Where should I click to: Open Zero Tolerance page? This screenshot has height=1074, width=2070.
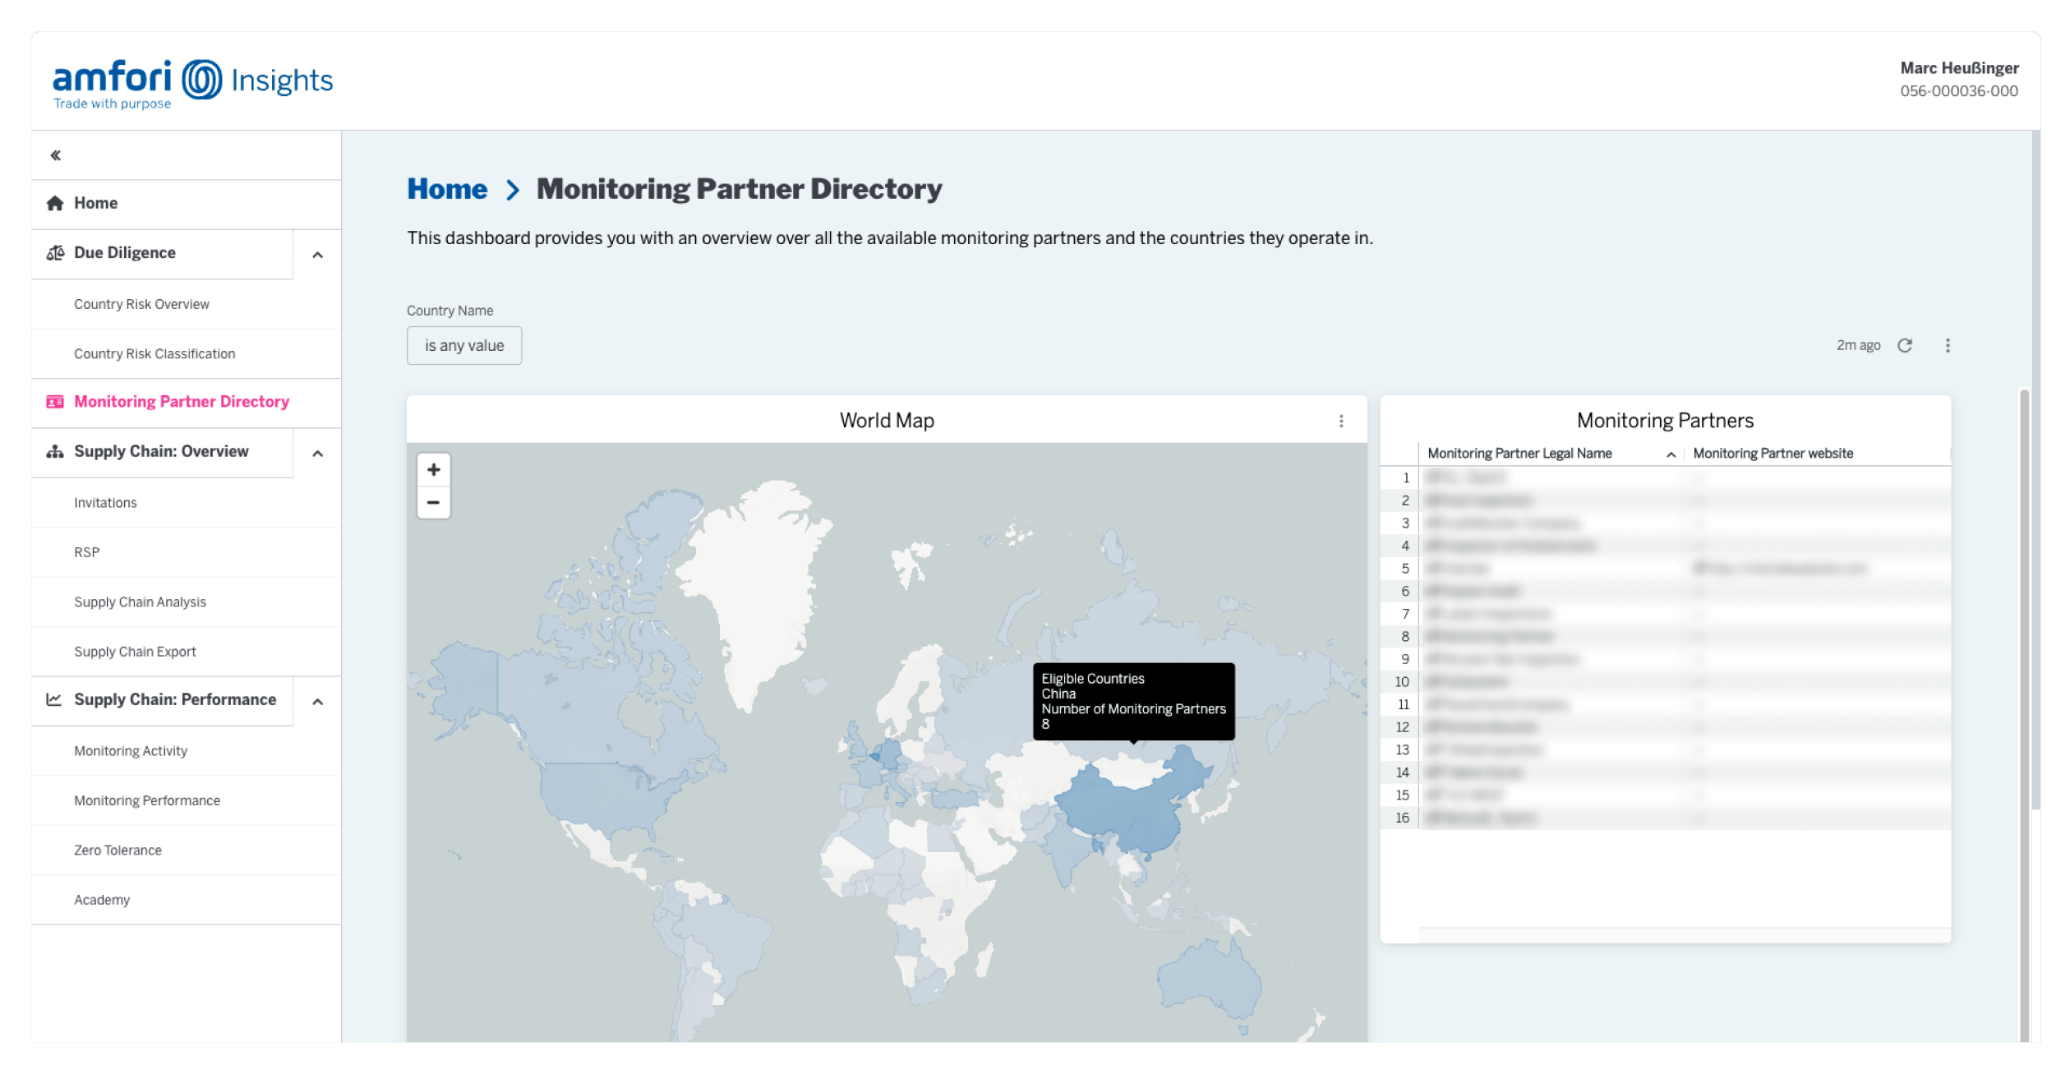click(118, 850)
